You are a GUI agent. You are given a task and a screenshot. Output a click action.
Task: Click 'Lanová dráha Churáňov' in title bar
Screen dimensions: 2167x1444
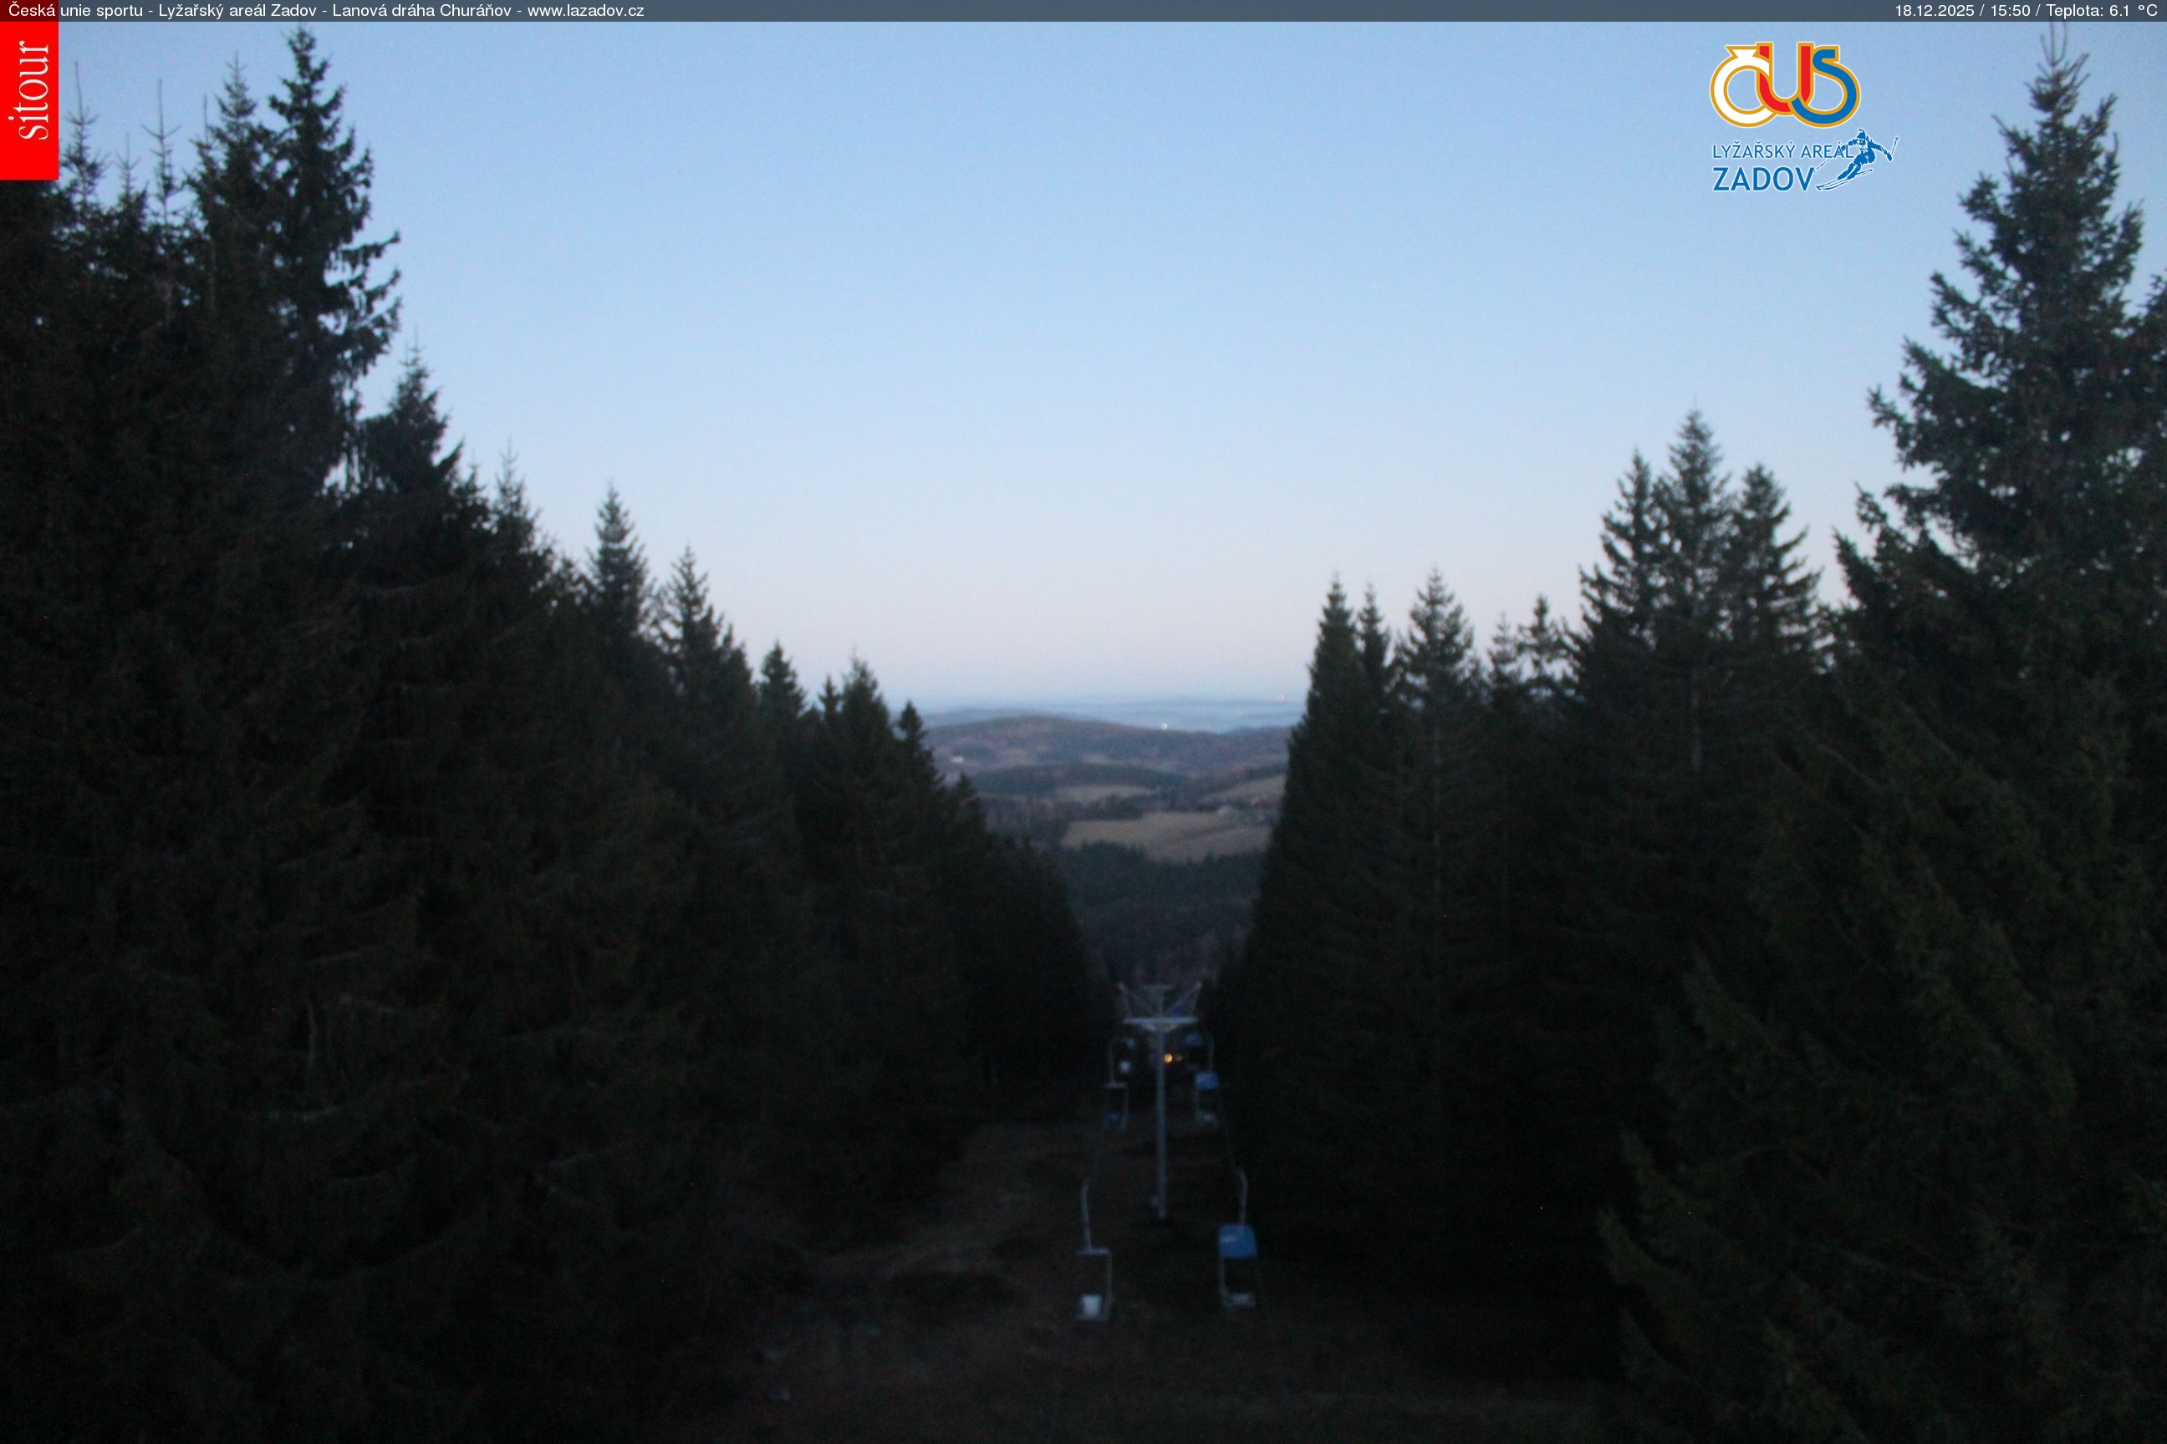(422, 10)
